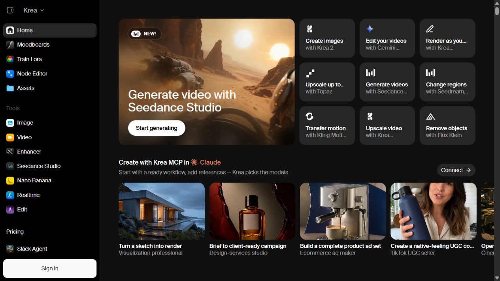Viewport: 500px width, 281px height.
Task: Click the vertical scrollbar thumb
Action: click(497, 11)
